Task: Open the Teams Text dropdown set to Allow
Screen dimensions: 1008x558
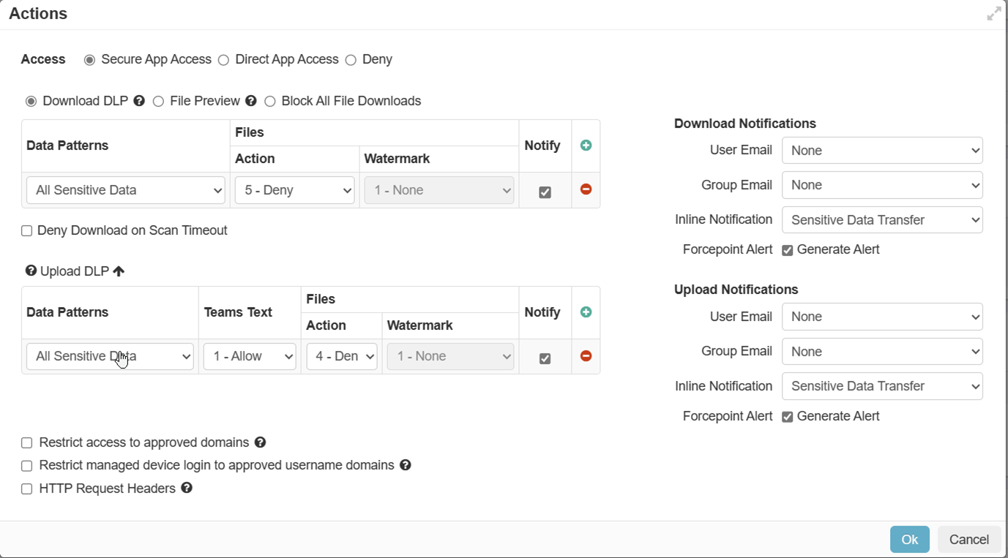Action: pyautogui.click(x=250, y=356)
